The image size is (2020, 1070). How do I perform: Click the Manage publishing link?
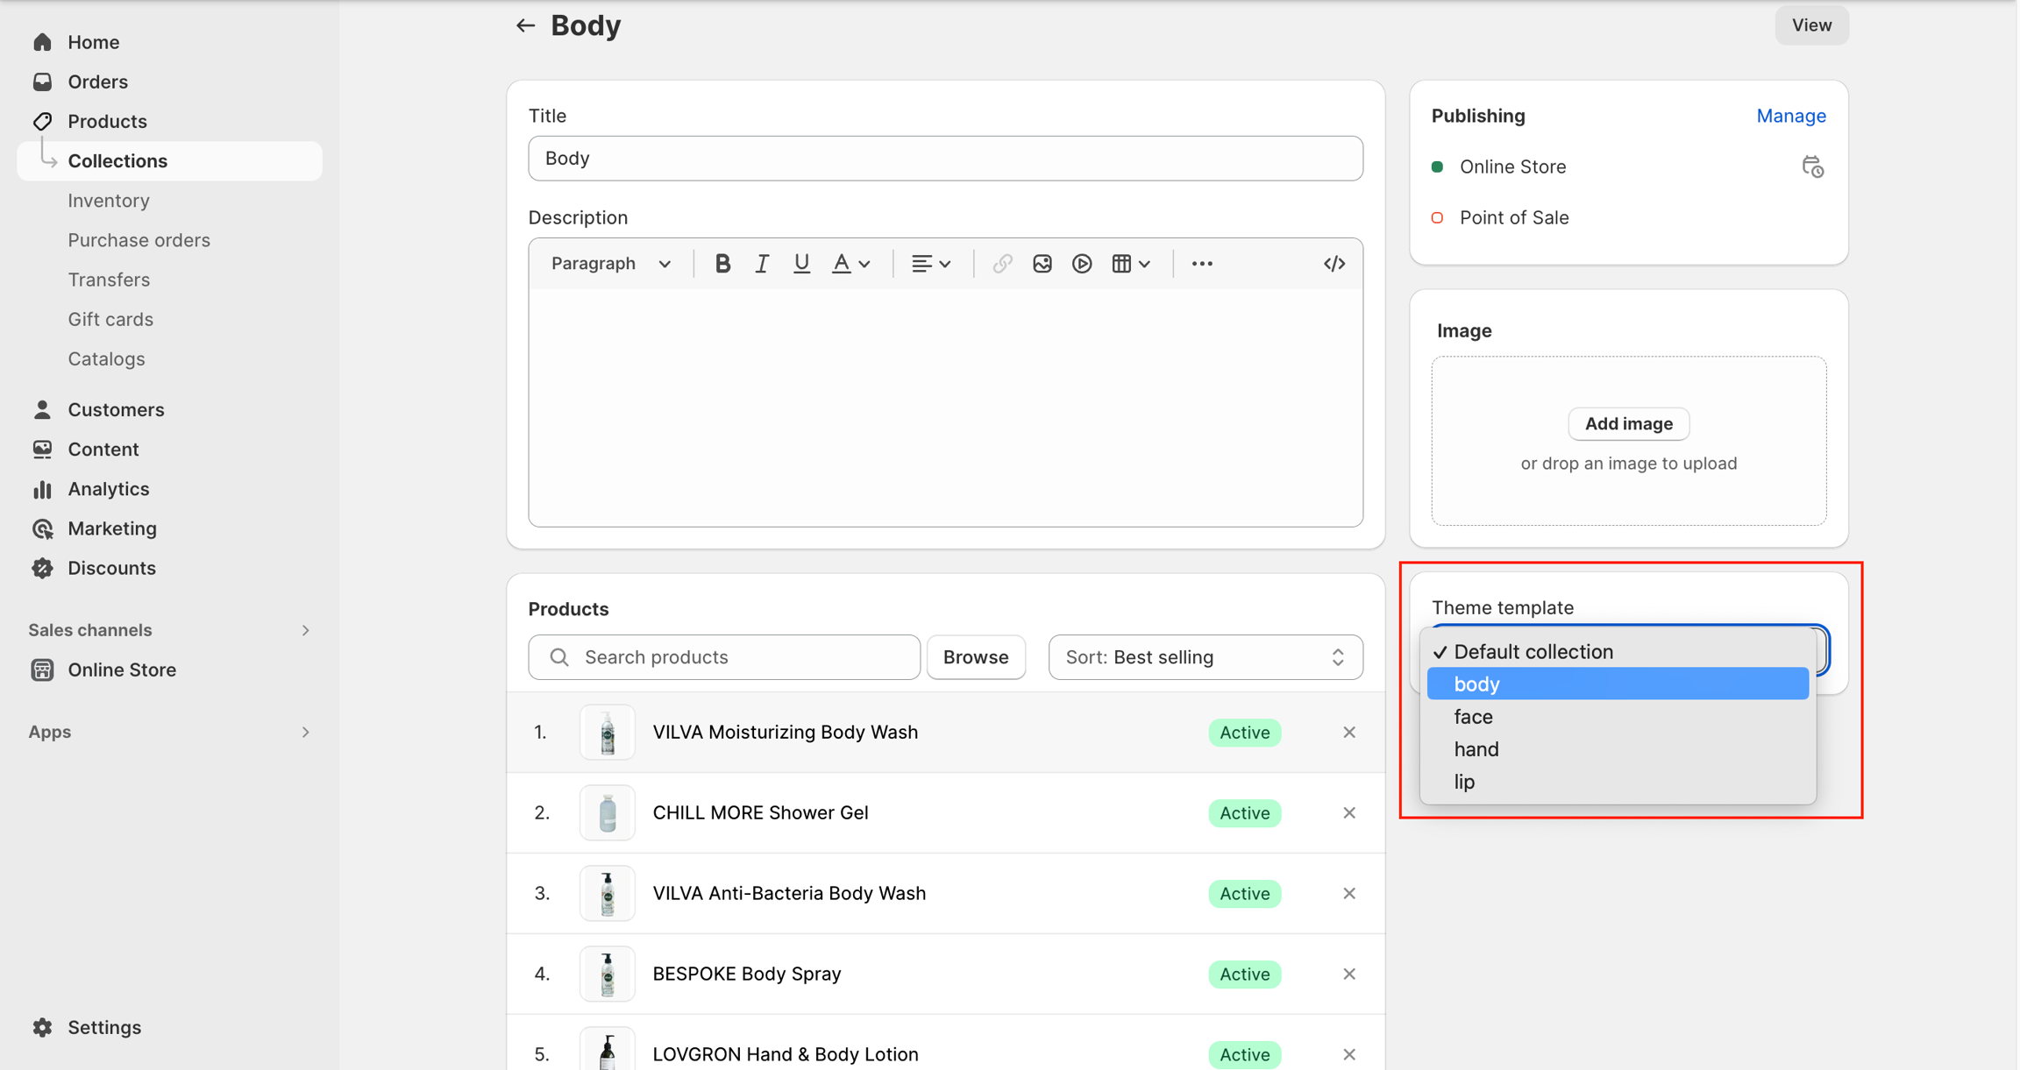[x=1790, y=116]
